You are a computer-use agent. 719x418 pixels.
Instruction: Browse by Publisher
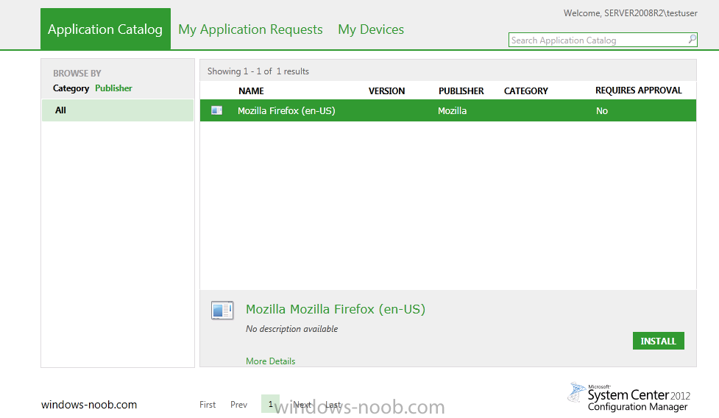pyautogui.click(x=114, y=88)
